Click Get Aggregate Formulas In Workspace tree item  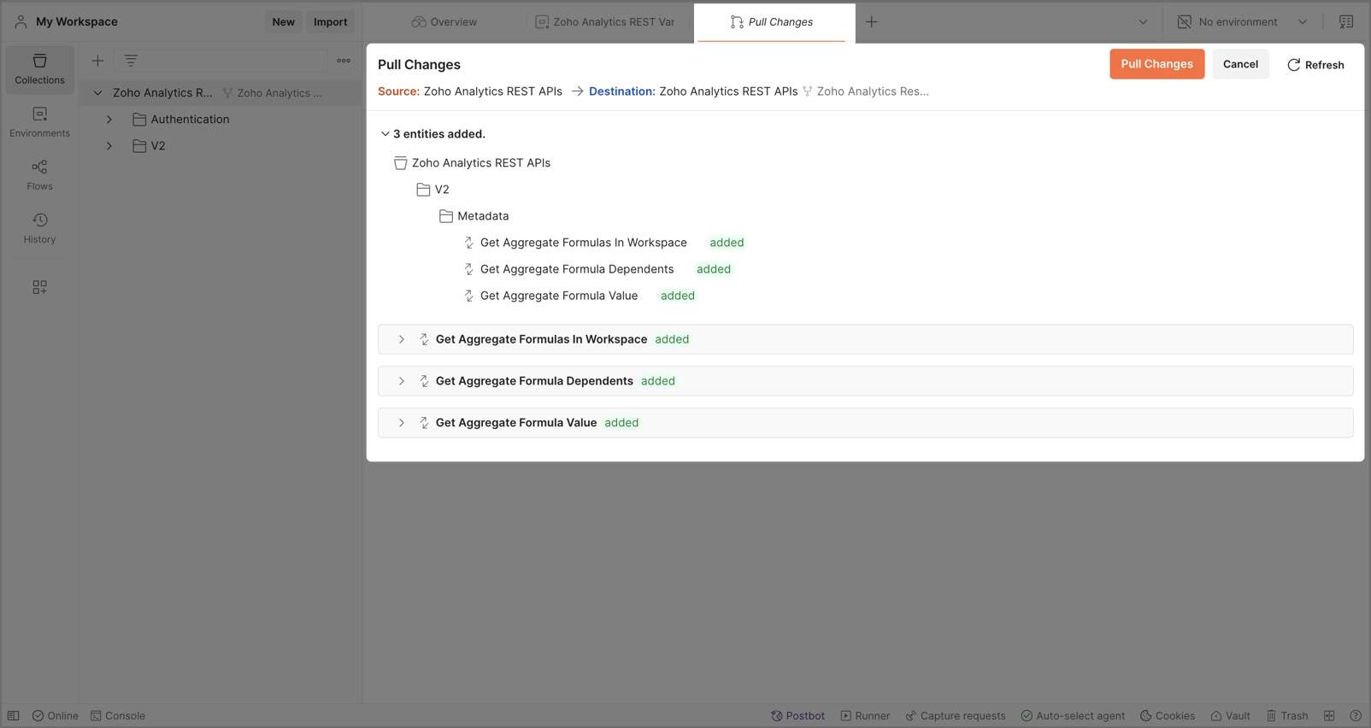pyautogui.click(x=584, y=243)
